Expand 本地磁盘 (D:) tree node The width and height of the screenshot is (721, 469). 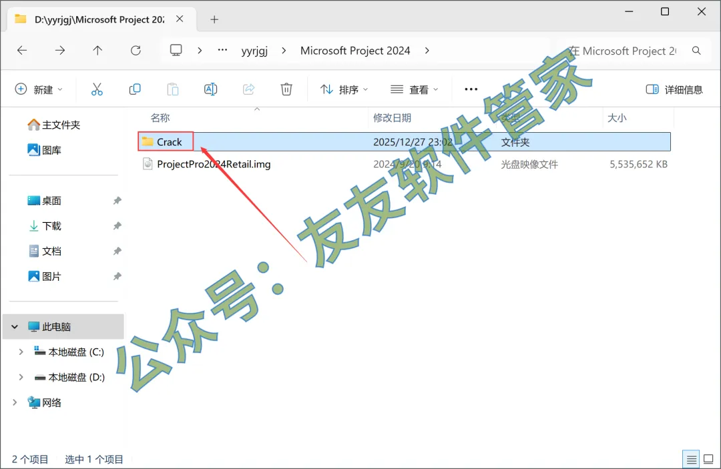(x=21, y=377)
